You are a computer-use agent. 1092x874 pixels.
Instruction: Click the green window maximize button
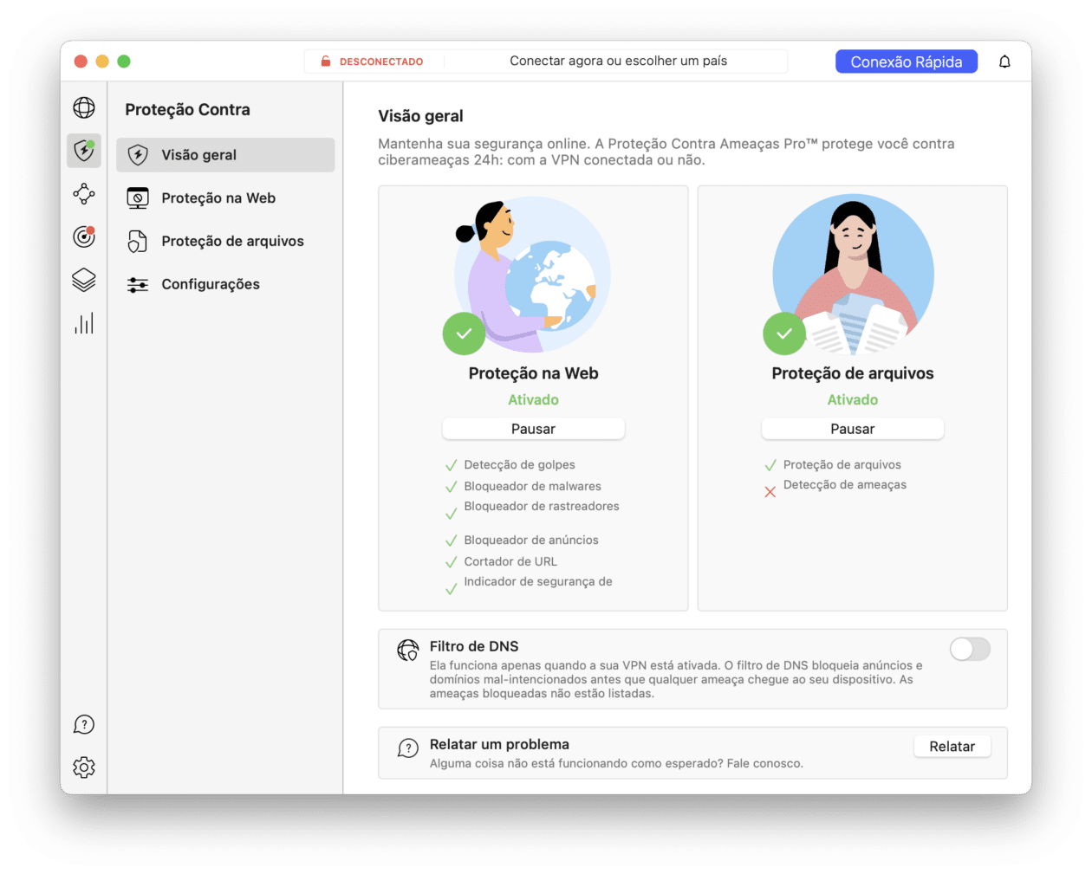[124, 62]
